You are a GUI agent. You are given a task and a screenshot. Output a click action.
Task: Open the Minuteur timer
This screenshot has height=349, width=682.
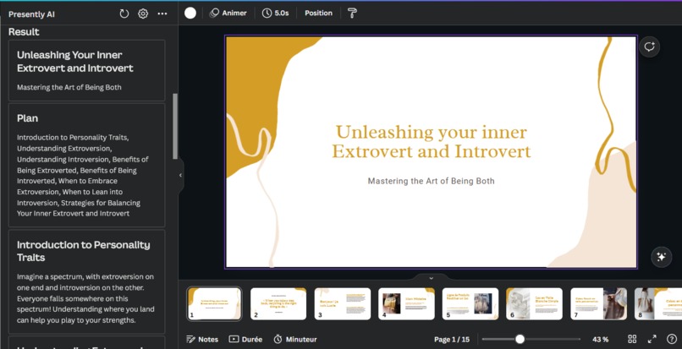point(295,340)
